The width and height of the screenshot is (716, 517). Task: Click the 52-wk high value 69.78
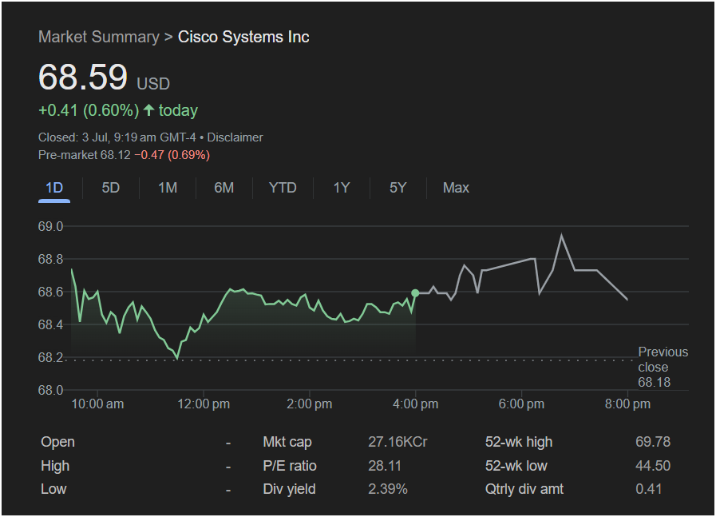pos(653,442)
